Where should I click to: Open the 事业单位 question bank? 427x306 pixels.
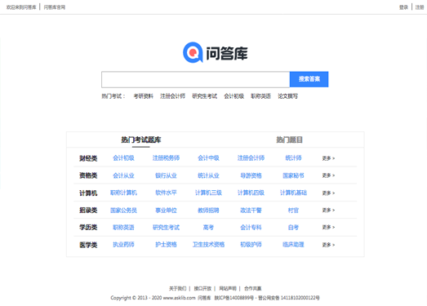point(166,211)
